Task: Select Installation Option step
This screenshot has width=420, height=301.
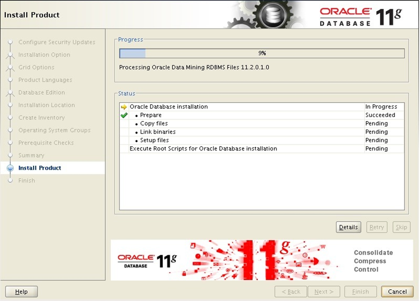Action: (44, 55)
